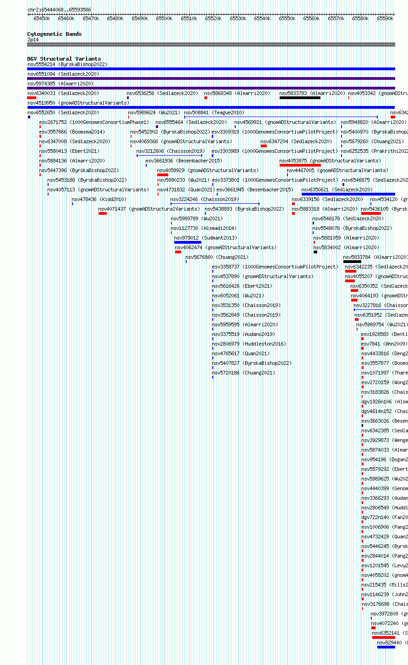The width and height of the screenshot is (408, 665).
Task: Click the blue bar under nsv979012 (Sudmant2013)
Action: (x=188, y=242)
